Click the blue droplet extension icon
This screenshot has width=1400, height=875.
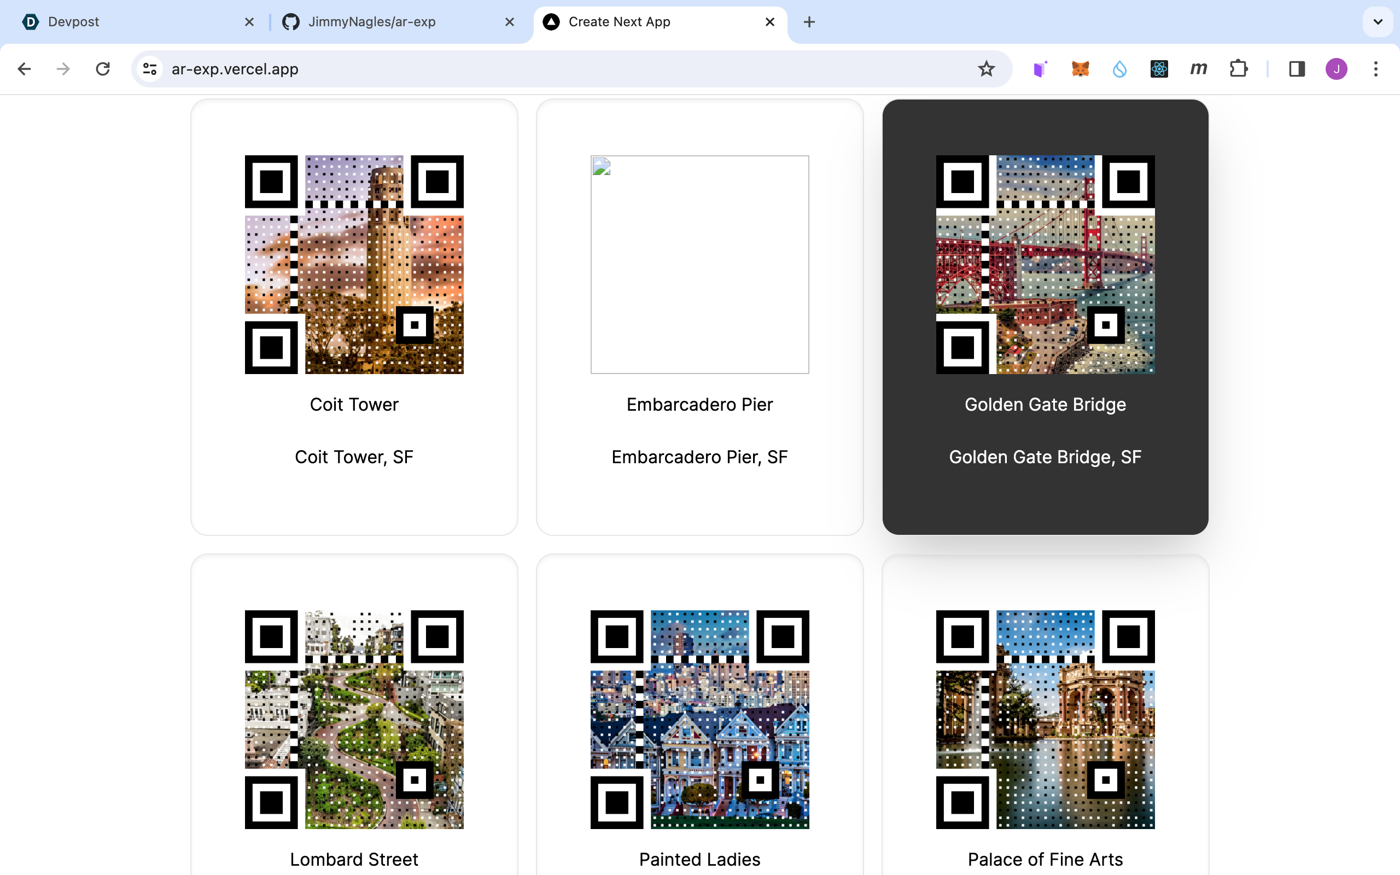tap(1119, 69)
